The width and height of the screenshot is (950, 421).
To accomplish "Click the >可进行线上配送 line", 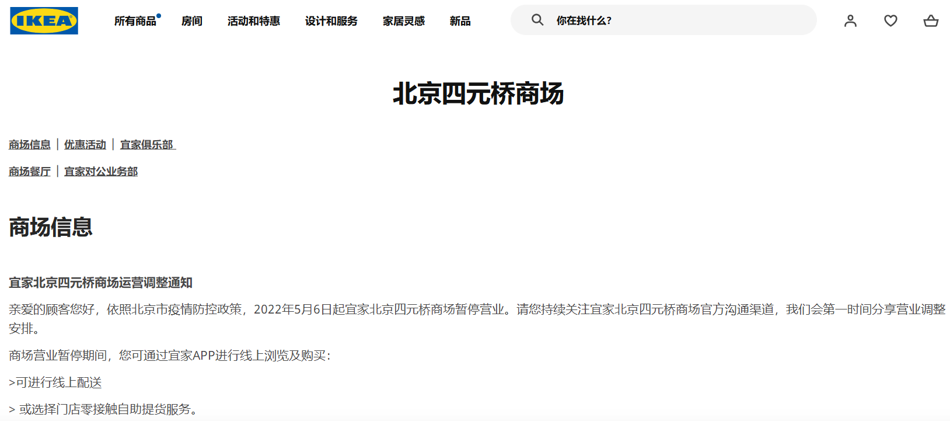I will (x=55, y=382).
